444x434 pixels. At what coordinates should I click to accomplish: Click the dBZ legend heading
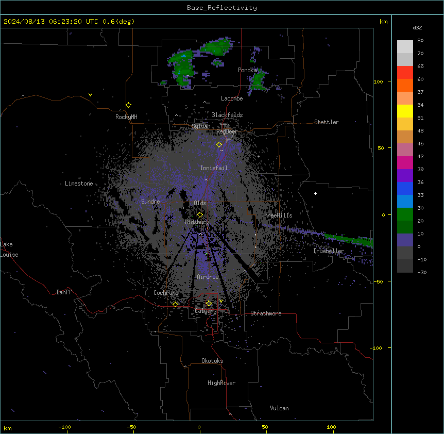point(417,28)
